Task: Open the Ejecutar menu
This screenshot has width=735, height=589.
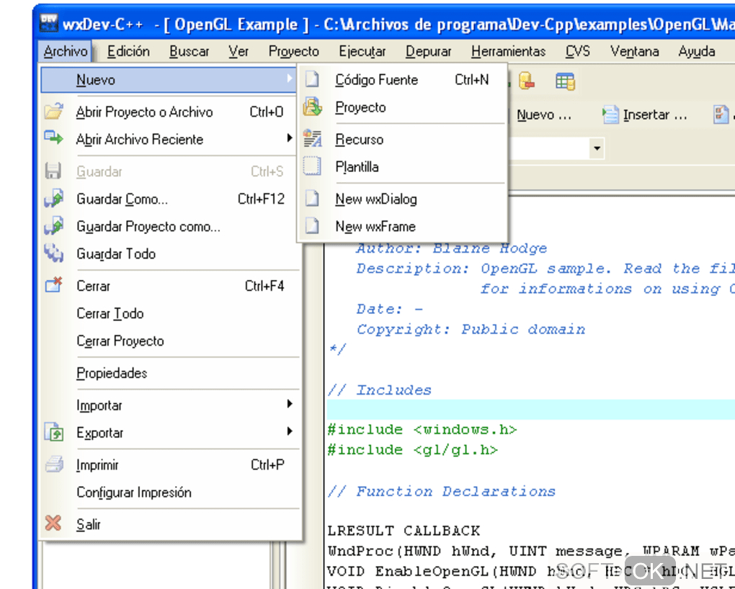Action: click(x=362, y=51)
